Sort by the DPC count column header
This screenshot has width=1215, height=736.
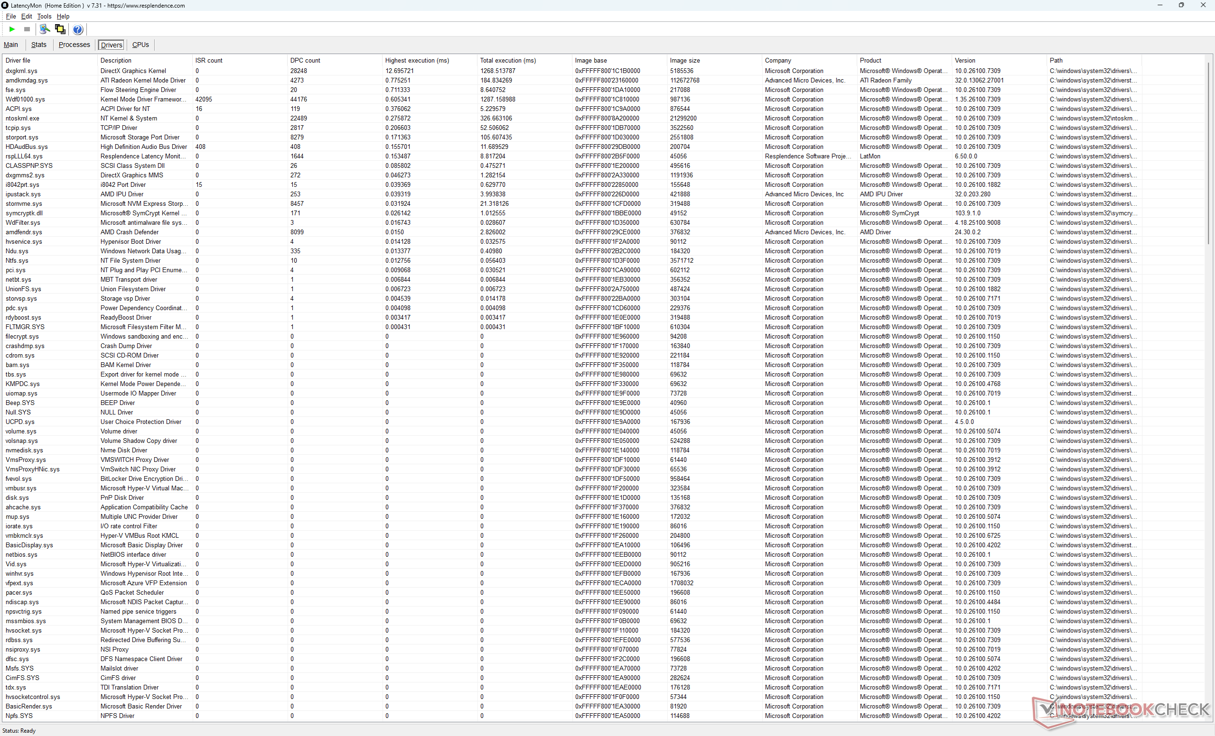click(305, 61)
